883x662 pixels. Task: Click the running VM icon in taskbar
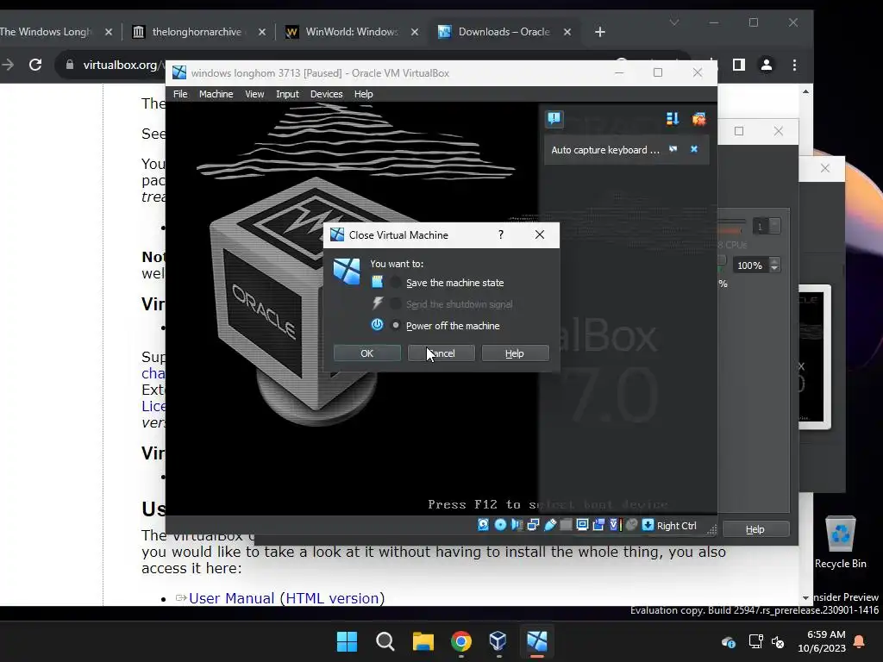click(536, 641)
